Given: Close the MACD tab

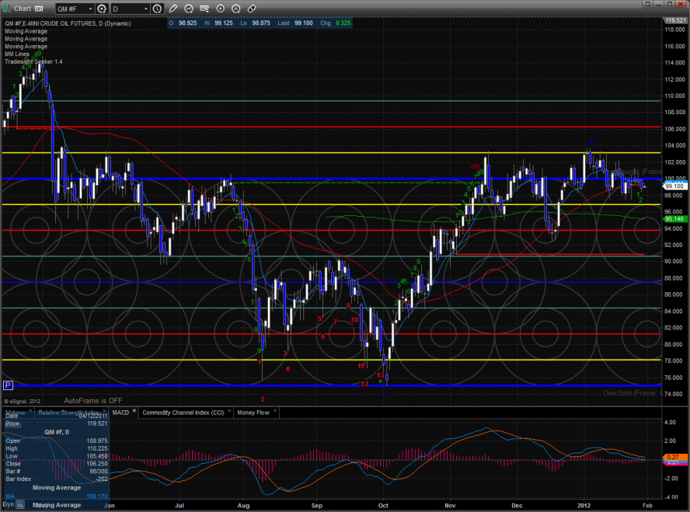Looking at the screenshot, I should point(134,411).
